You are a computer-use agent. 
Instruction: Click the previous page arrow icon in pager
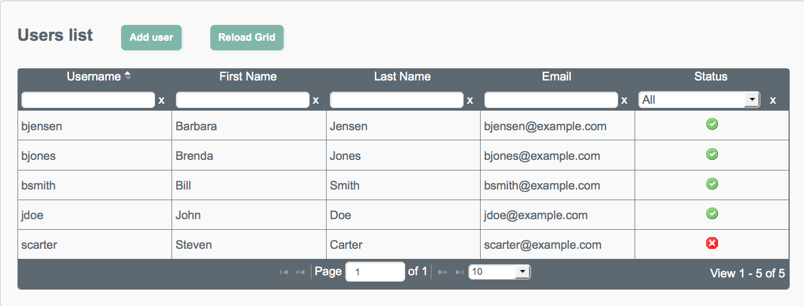pyautogui.click(x=300, y=272)
